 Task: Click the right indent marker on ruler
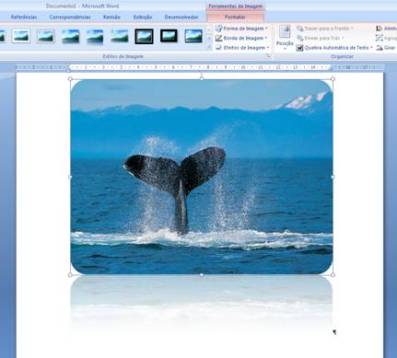(x=331, y=68)
